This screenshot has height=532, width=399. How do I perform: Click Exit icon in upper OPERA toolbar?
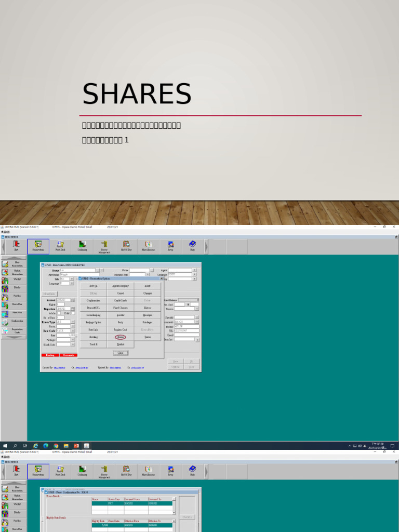click(16, 246)
